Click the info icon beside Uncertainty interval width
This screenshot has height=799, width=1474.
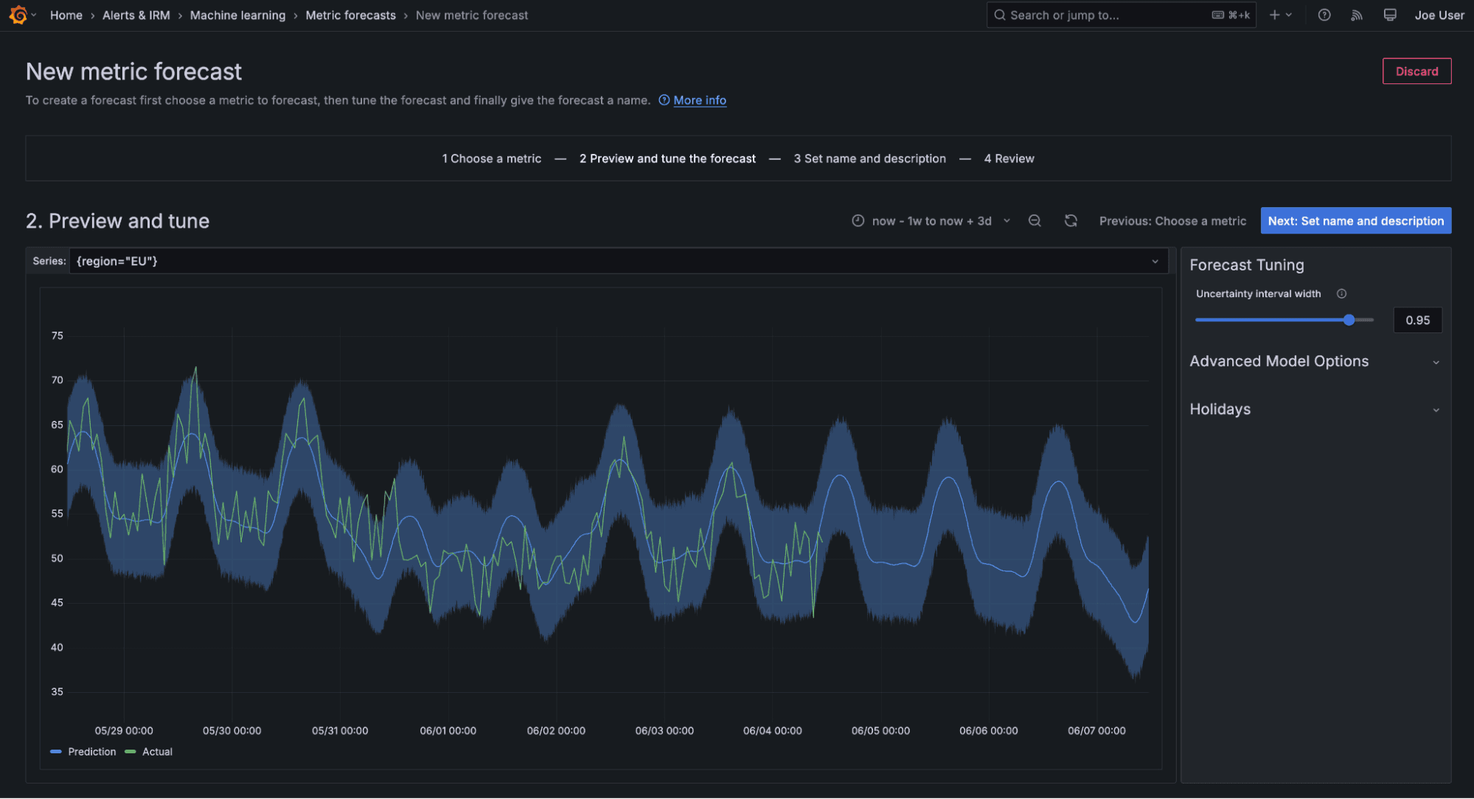click(1341, 293)
